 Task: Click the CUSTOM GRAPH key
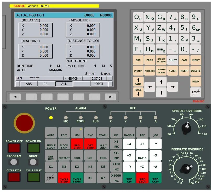(x=161, y=71)
